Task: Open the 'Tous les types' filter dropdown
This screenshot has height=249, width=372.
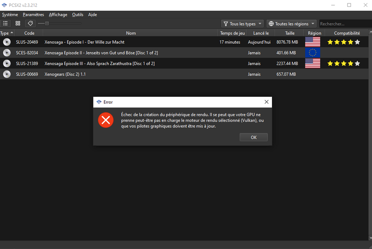Action: [x=242, y=24]
